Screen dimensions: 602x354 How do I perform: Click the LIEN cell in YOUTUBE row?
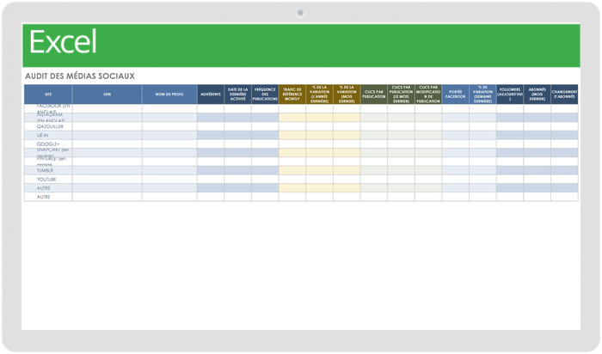click(107, 179)
